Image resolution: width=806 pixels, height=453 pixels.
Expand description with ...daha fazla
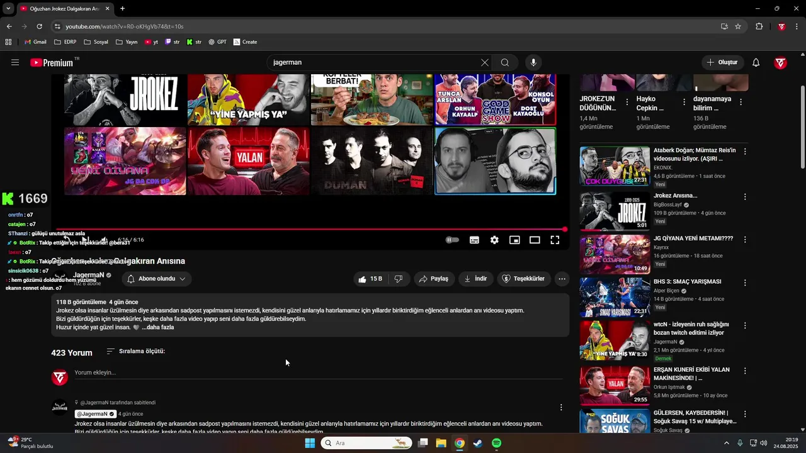pos(157,327)
